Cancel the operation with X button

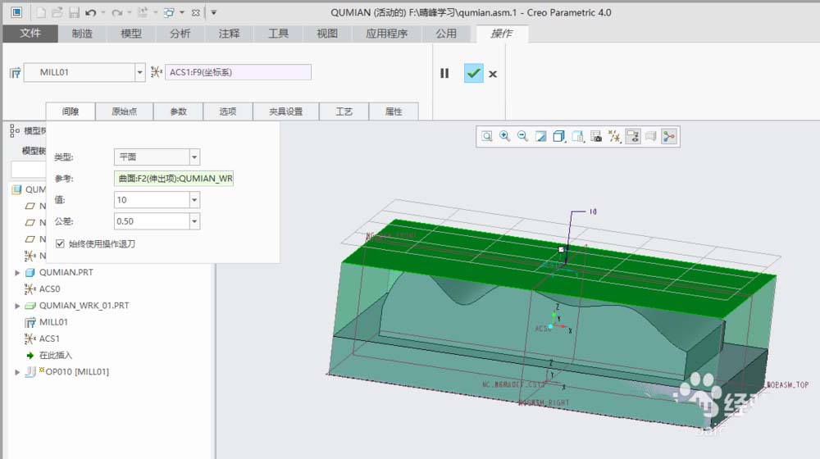point(493,74)
